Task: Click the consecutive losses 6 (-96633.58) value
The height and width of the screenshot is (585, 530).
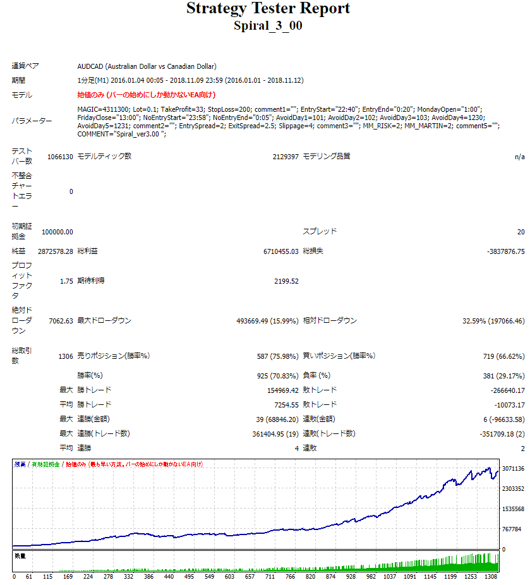Action: pyautogui.click(x=504, y=419)
